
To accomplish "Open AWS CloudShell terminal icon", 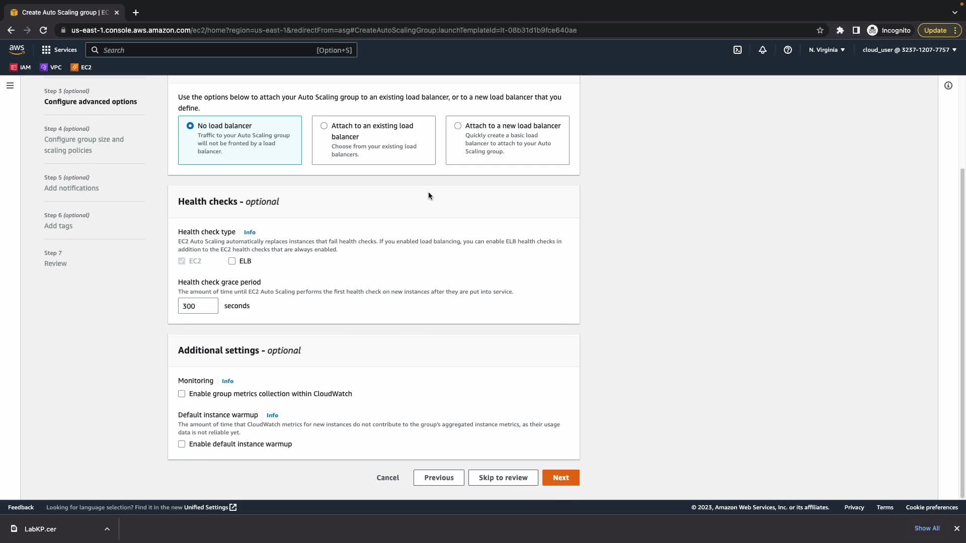I will [738, 50].
